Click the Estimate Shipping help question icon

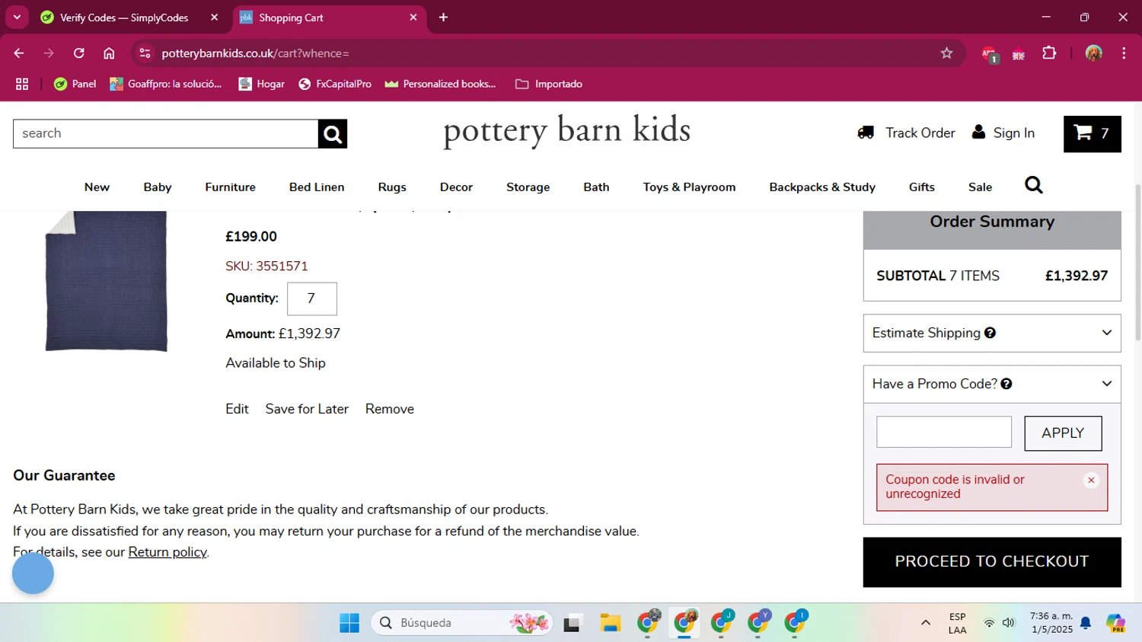tap(990, 333)
